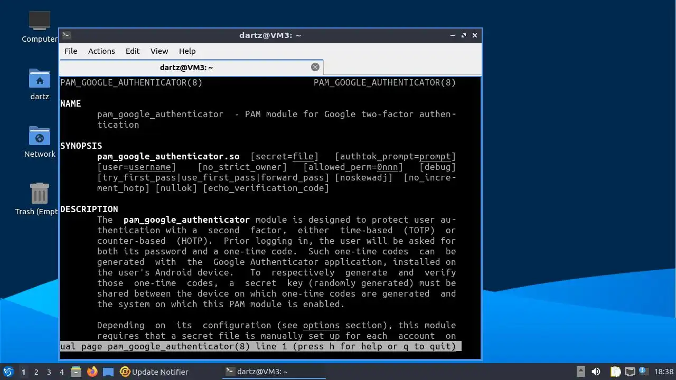Switch to workspace 4

[61, 372]
